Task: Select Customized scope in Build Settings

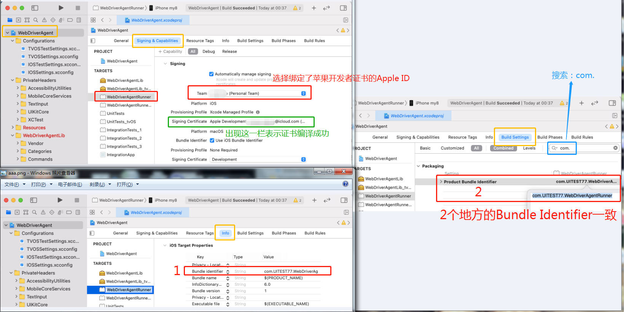Action: click(452, 148)
